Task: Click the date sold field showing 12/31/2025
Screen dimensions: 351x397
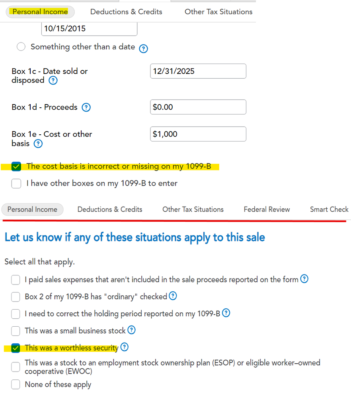Action: click(x=198, y=71)
